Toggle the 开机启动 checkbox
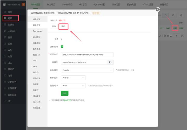 62,47
